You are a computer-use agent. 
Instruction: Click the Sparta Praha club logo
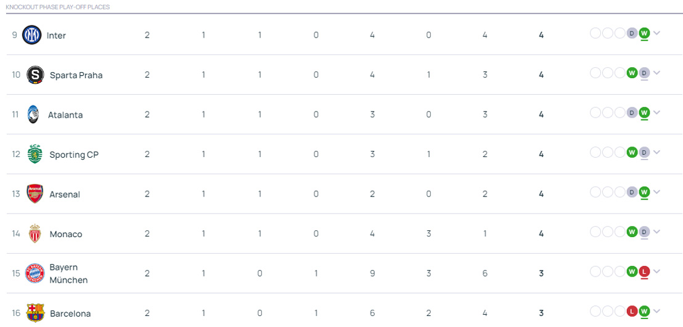click(35, 75)
